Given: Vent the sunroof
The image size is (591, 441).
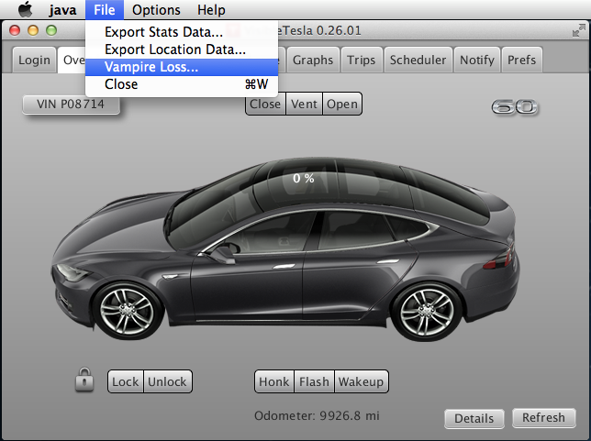Looking at the screenshot, I should tap(304, 104).
